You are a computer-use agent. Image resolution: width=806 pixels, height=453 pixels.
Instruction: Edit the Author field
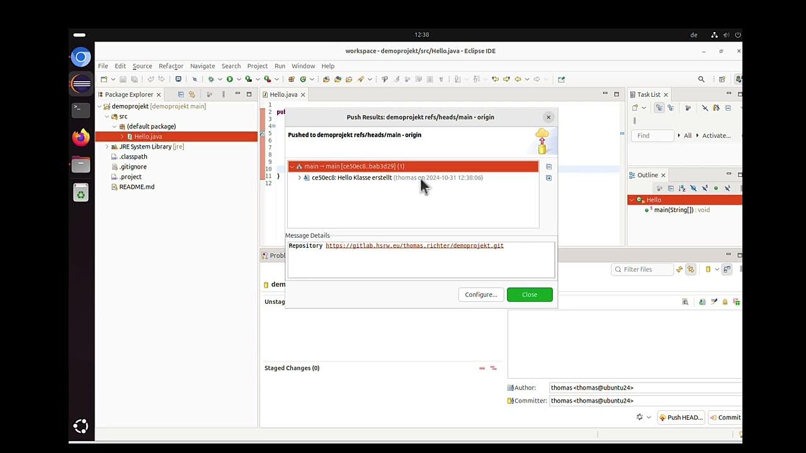pos(645,388)
